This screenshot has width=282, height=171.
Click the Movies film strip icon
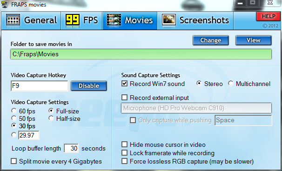tap(114, 20)
